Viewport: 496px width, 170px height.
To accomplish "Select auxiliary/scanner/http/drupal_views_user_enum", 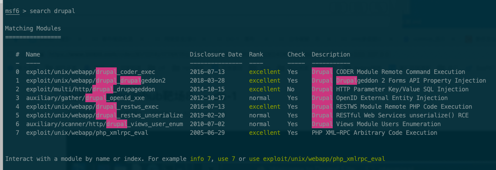I will [105, 124].
